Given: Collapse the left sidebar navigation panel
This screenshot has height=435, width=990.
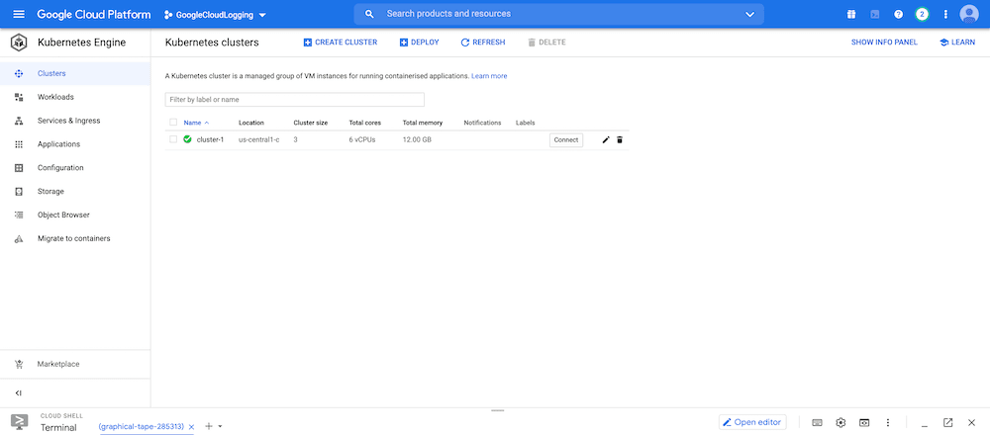Looking at the screenshot, I should tap(19, 393).
